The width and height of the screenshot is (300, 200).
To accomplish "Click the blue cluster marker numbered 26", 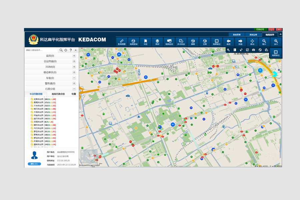I will tap(146, 77).
